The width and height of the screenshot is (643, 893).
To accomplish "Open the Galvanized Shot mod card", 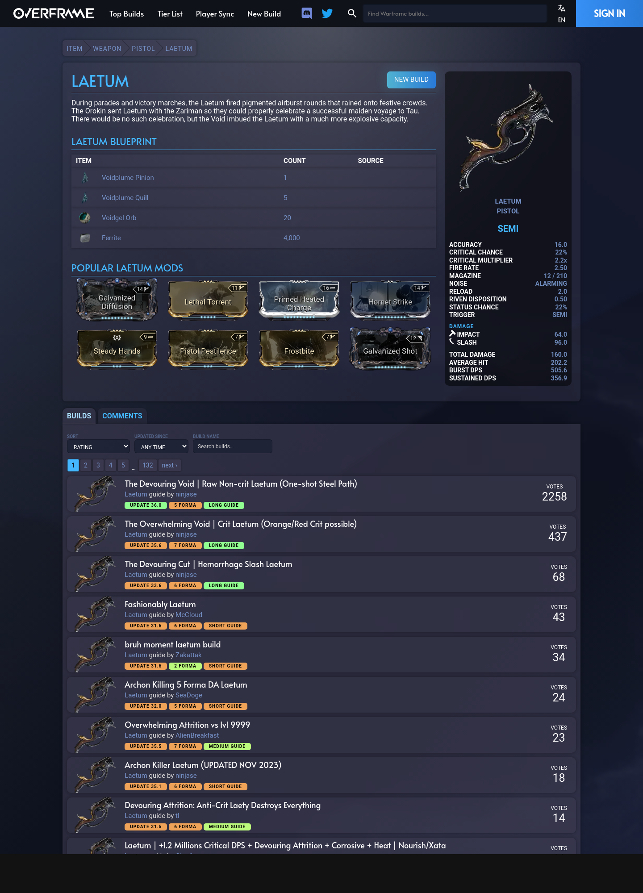I will (390, 349).
